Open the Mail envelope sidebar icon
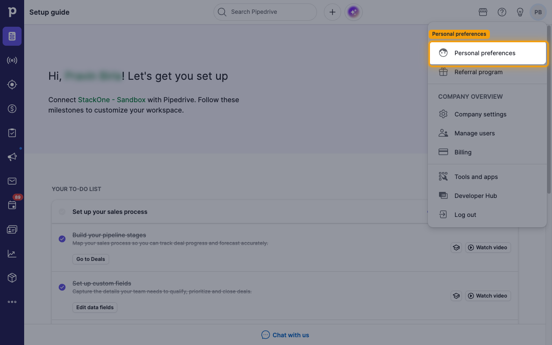 [x=12, y=181]
